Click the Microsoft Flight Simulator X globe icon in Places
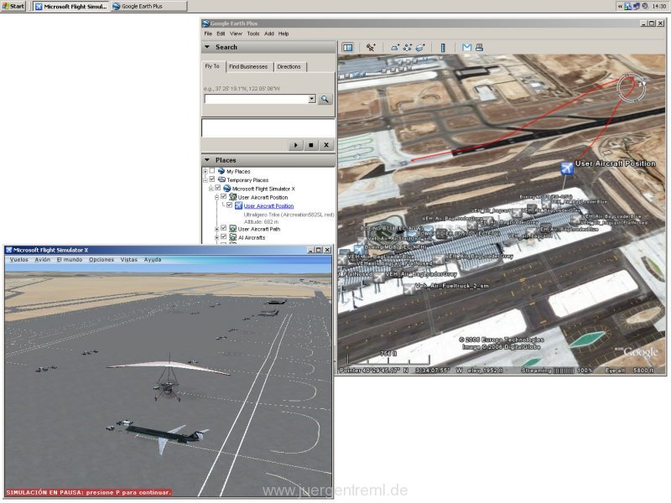 [226, 188]
